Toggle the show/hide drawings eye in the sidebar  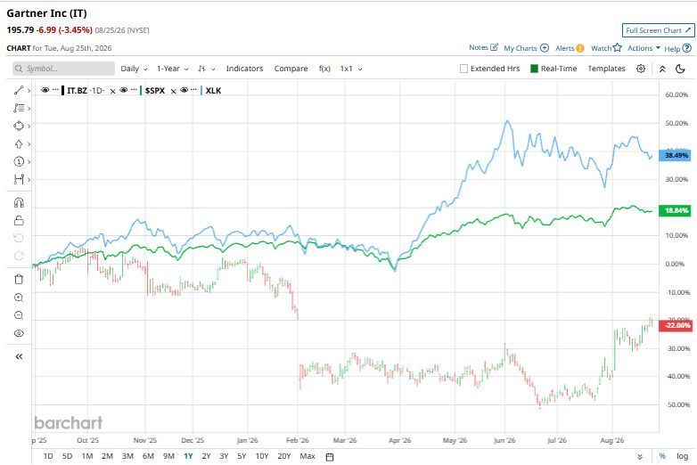(18, 333)
